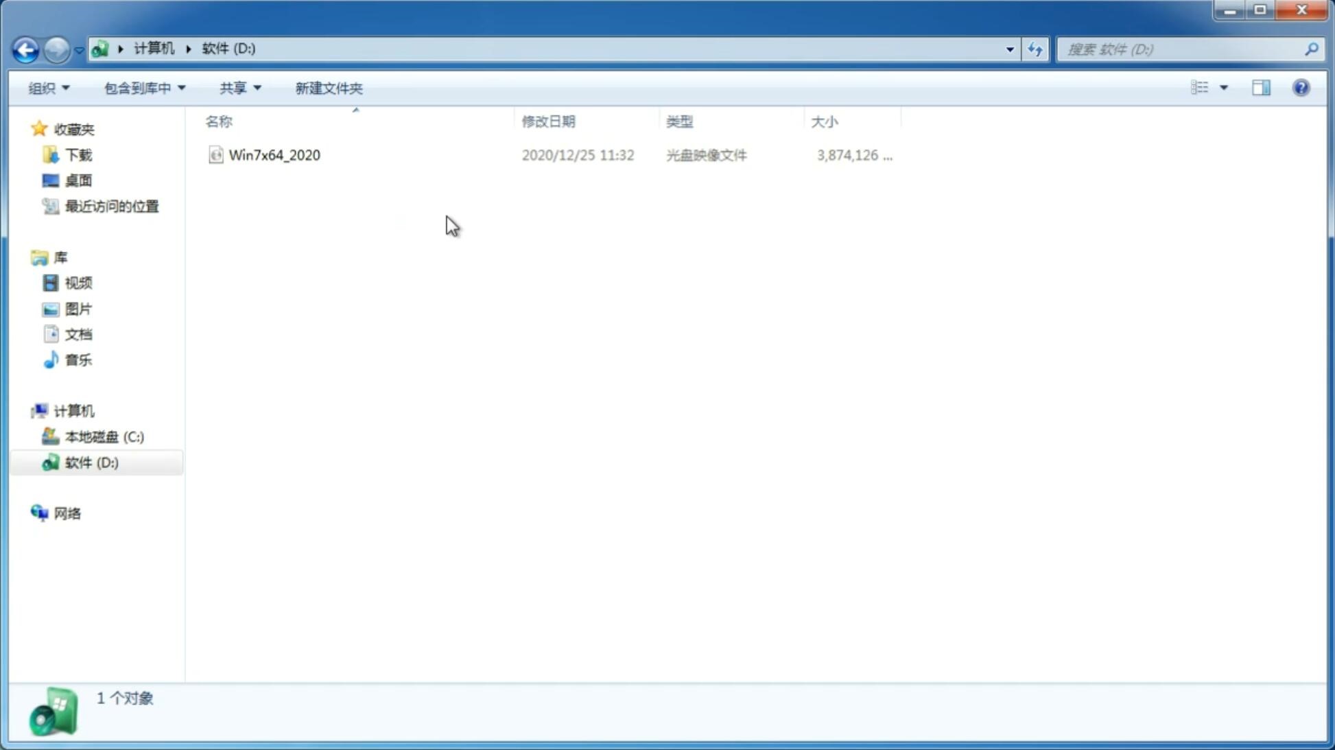Click the disc image file icon
This screenshot has height=750, width=1335.
(x=215, y=155)
